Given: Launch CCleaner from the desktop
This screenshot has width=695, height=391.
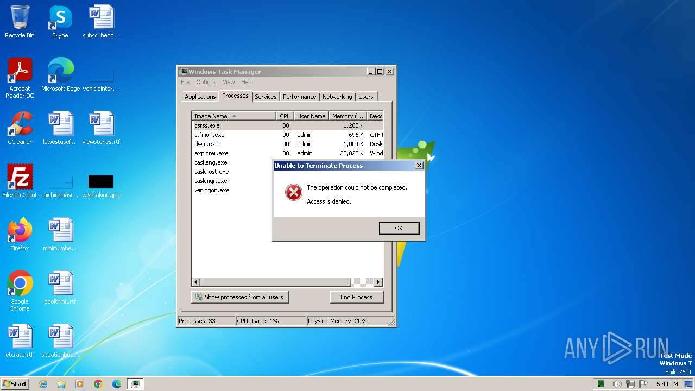Looking at the screenshot, I should pos(20,129).
